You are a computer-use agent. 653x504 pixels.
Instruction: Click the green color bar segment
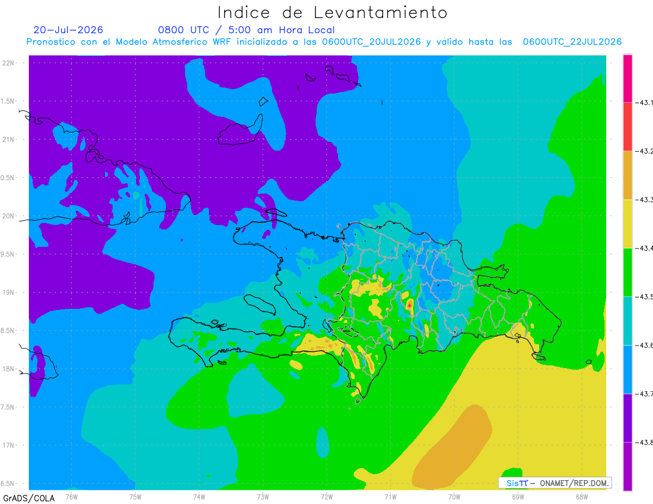tap(627, 272)
